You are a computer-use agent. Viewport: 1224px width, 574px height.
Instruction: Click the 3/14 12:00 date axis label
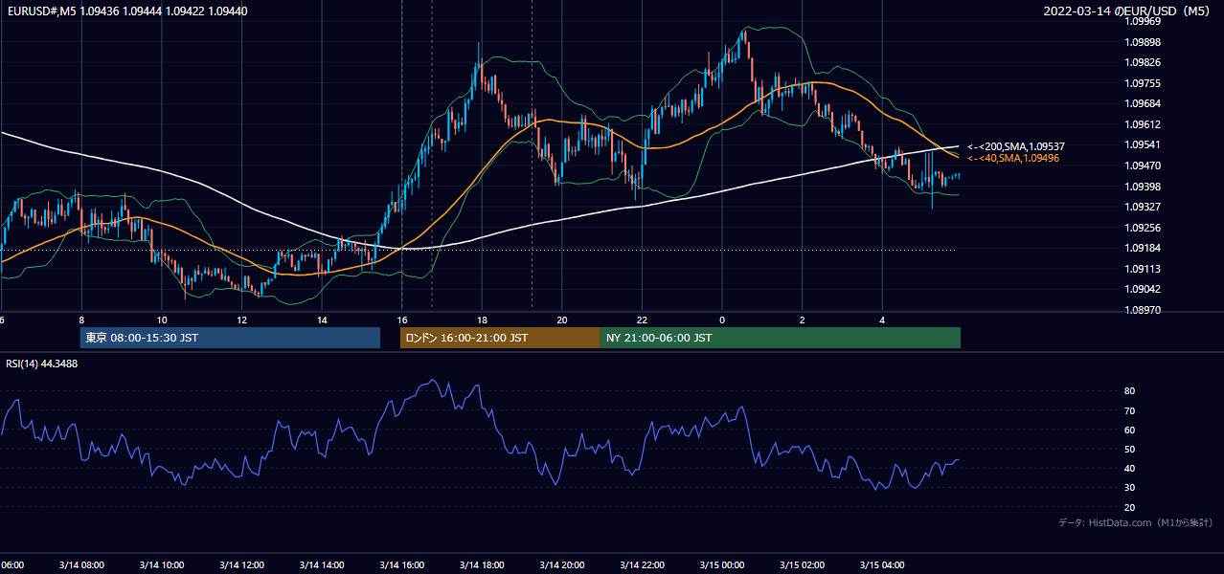coord(241,564)
